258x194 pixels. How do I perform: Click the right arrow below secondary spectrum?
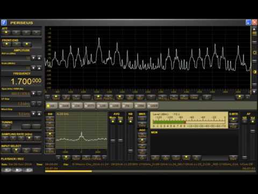coord(104,158)
